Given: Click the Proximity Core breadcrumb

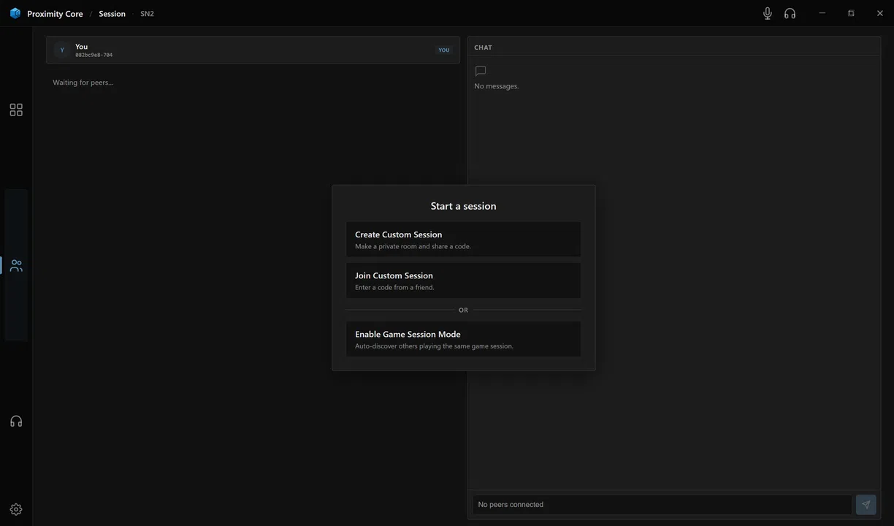Looking at the screenshot, I should tap(55, 14).
